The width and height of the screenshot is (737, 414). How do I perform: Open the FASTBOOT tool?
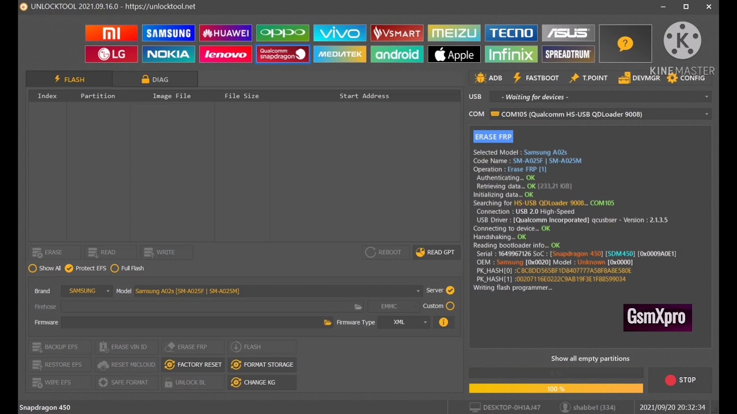[535, 78]
